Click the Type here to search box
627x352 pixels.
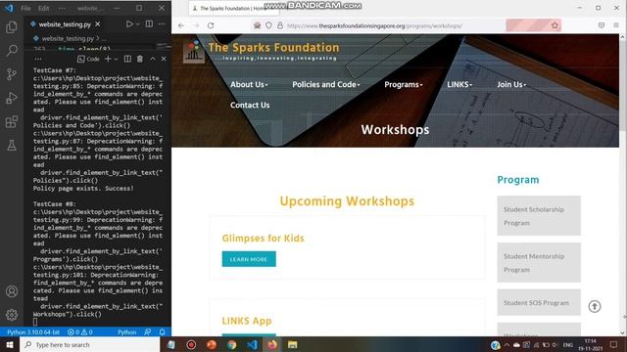point(90,344)
